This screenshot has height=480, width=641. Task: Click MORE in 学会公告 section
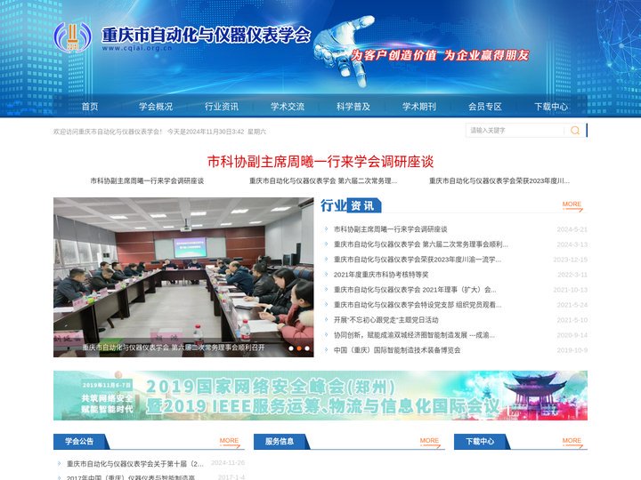pyautogui.click(x=230, y=442)
